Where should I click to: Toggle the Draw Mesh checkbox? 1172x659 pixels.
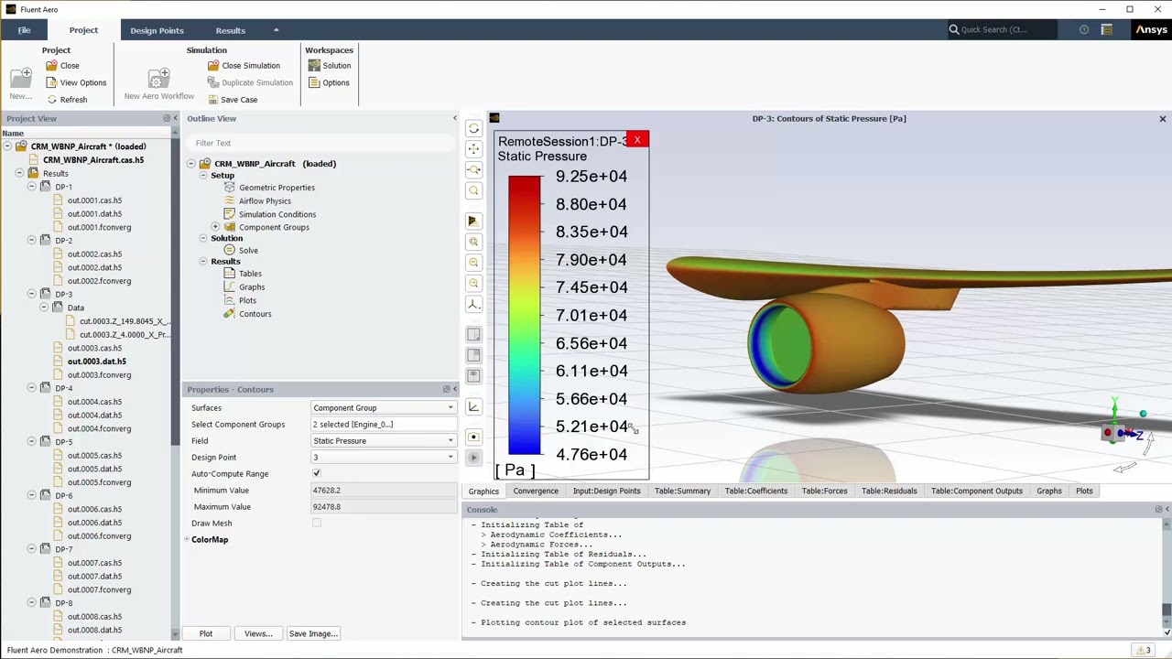pos(317,523)
